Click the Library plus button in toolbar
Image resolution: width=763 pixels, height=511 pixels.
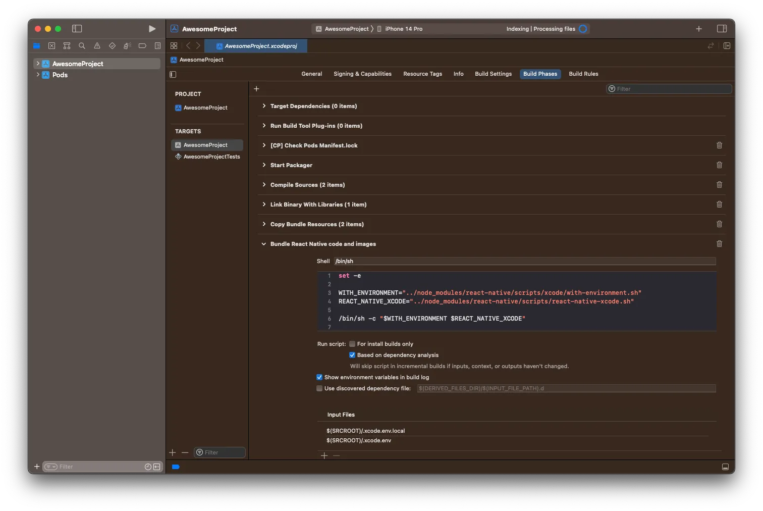tap(699, 29)
